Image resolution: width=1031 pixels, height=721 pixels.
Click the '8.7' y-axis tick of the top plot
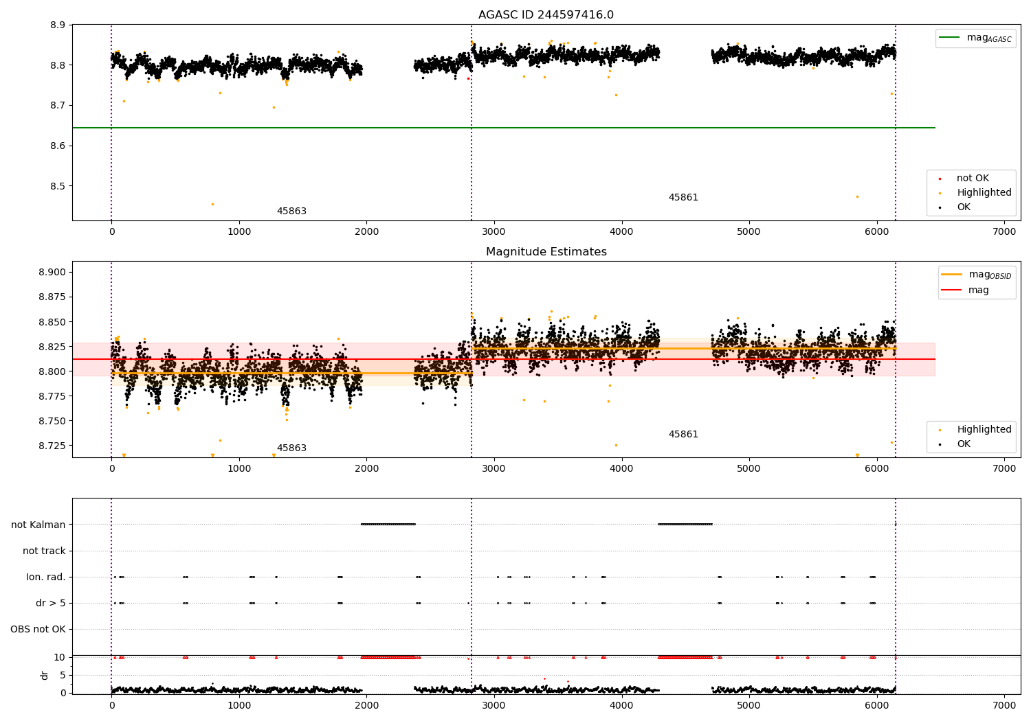click(x=58, y=106)
